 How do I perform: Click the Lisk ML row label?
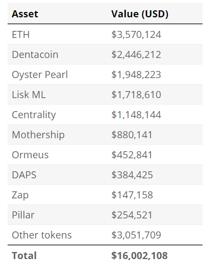tap(29, 95)
